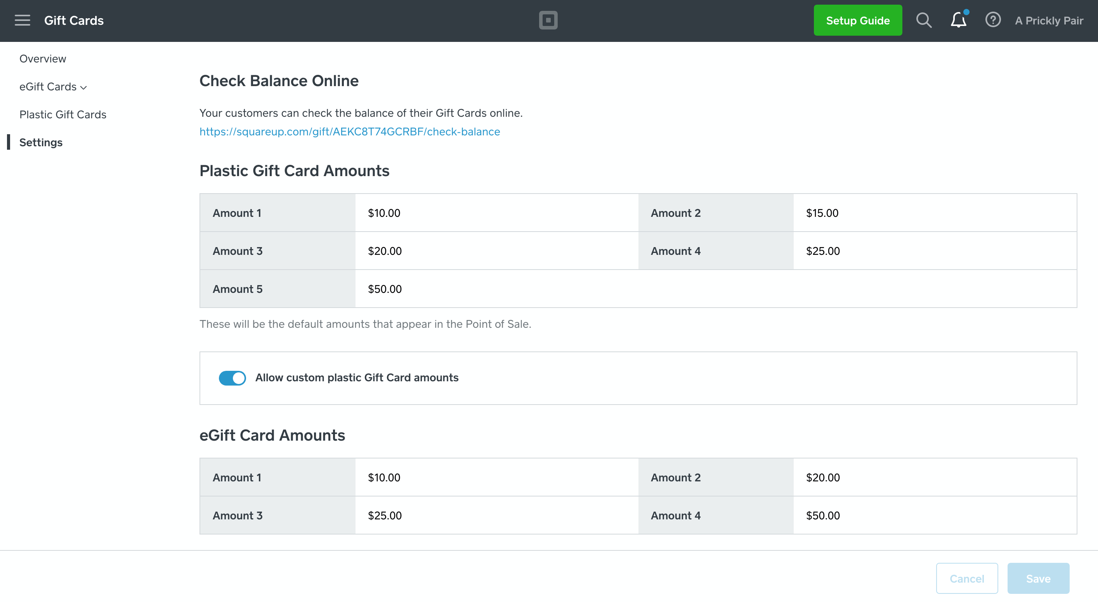Edit plastic Amount 1 field showing $10.00

496,213
